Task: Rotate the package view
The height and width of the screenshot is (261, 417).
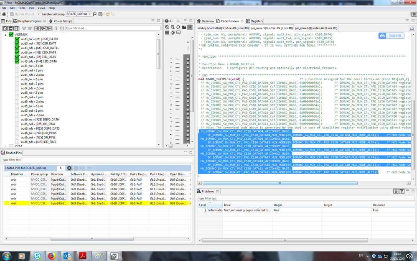Action: [x=178, y=27]
